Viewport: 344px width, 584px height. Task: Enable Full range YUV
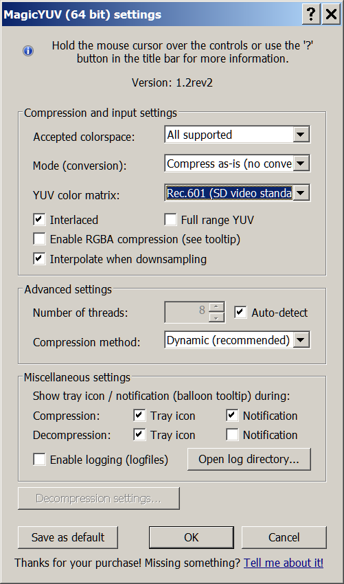170,219
